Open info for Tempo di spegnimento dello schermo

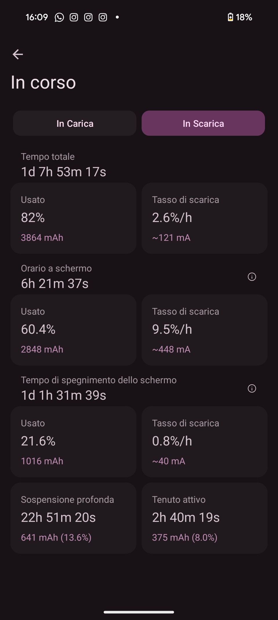pos(252,388)
